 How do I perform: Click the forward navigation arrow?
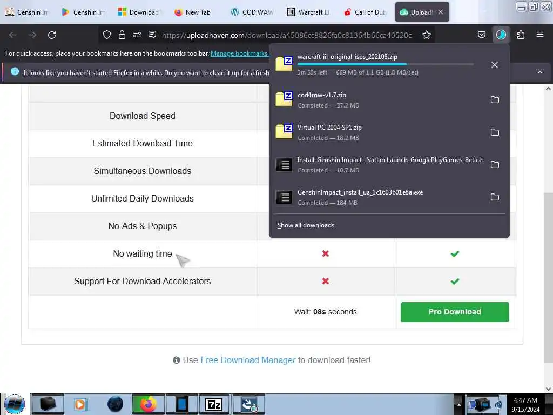[32, 35]
